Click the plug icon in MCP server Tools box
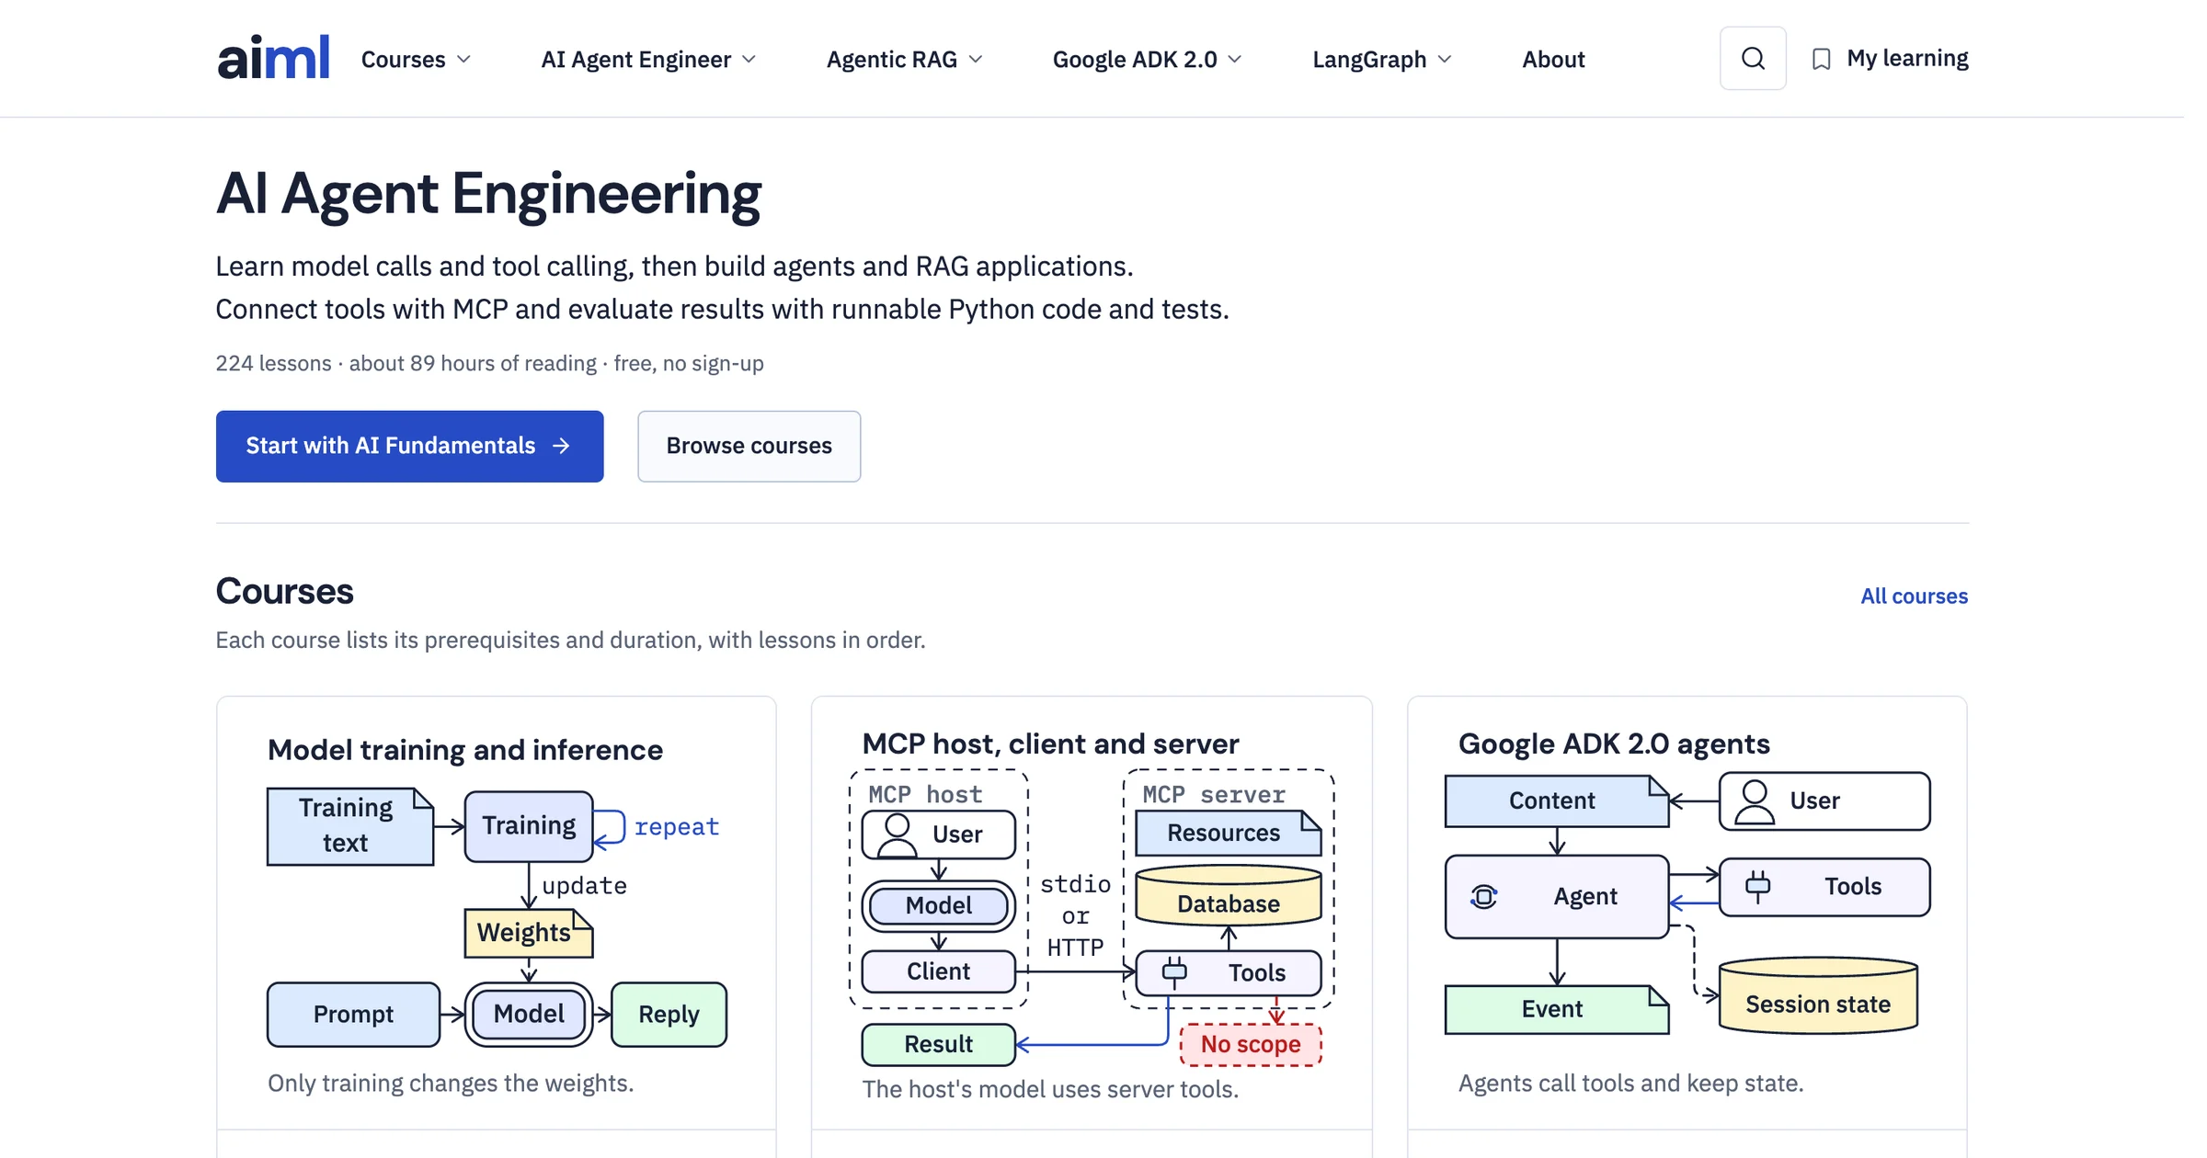Viewport: 2207px width, 1158px height. click(1174, 971)
